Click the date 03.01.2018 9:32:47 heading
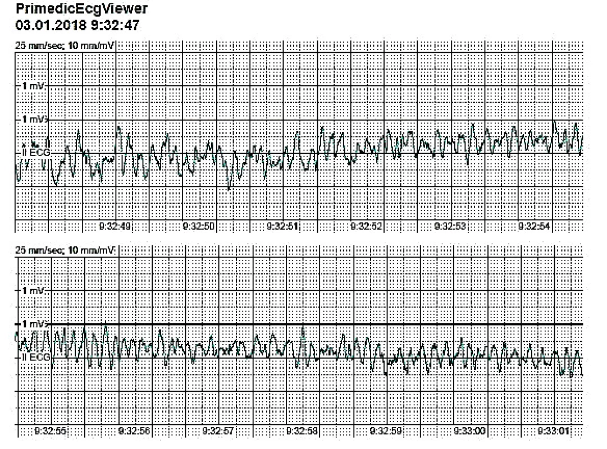 click(x=77, y=25)
